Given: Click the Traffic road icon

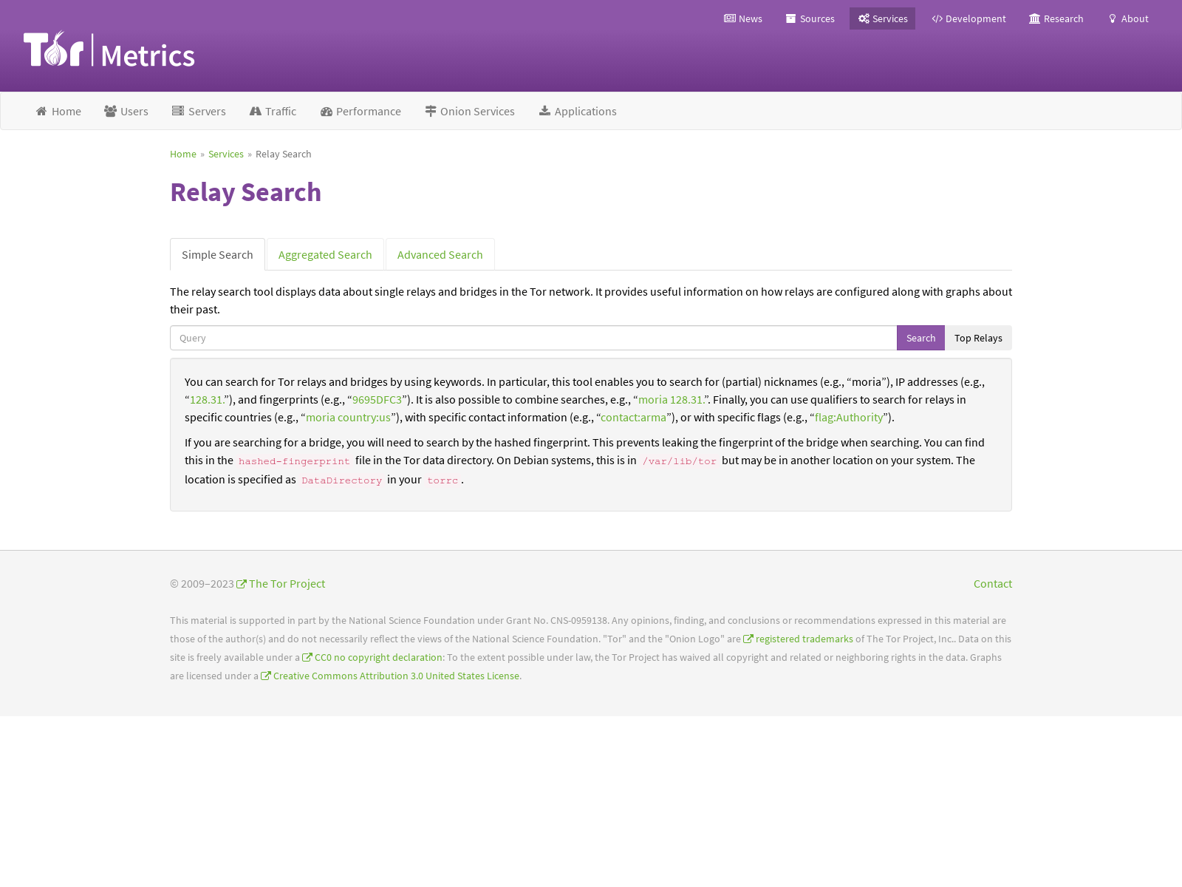Looking at the screenshot, I should (256, 111).
